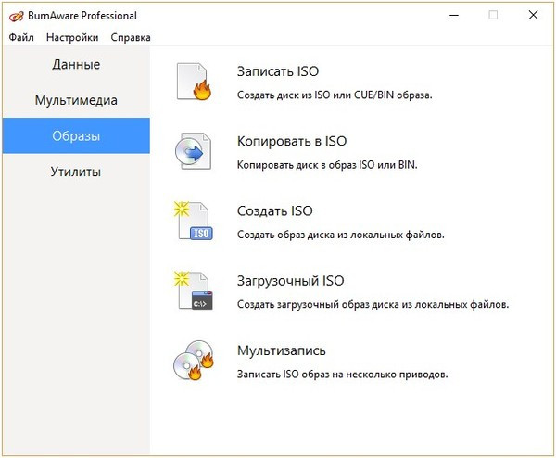This screenshot has height=458, width=556.
Task: Click the Загрузочный ISO console icon
Action: [x=195, y=291]
